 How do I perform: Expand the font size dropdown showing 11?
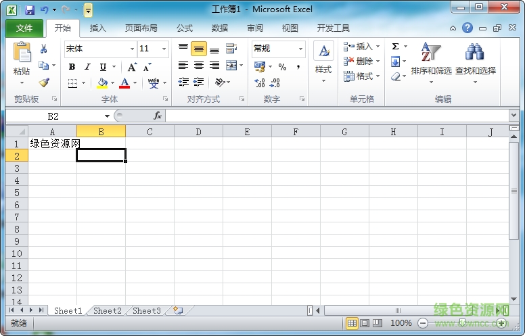tap(164, 49)
